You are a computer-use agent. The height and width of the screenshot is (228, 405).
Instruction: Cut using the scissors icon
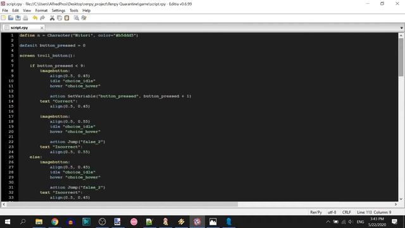[x=52, y=18]
